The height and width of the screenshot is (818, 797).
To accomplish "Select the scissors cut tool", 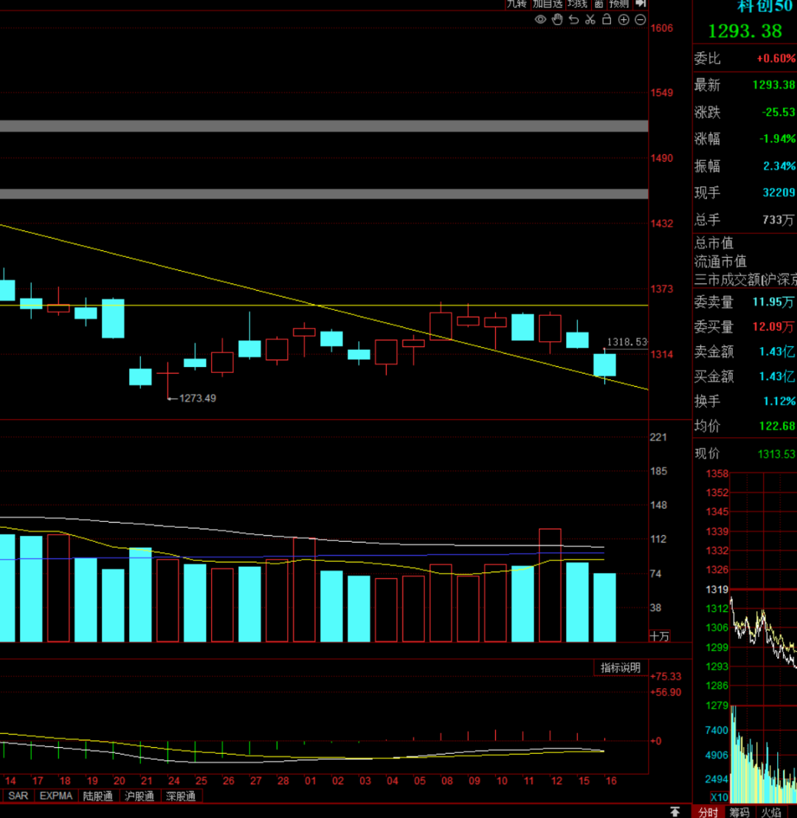I will [590, 20].
